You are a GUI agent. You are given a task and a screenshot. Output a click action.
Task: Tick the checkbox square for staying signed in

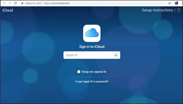pyautogui.click(x=79, y=72)
